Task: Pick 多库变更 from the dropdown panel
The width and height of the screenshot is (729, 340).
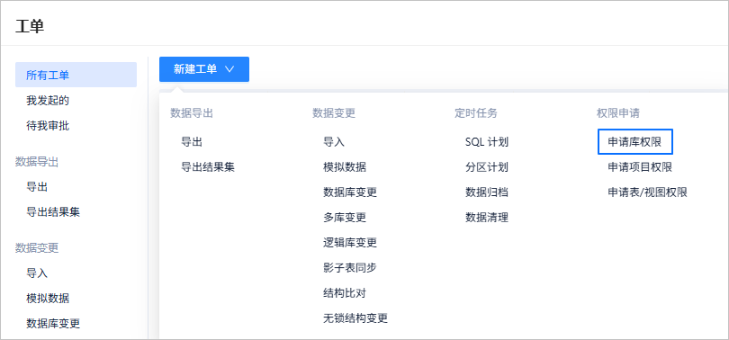Action: [345, 218]
